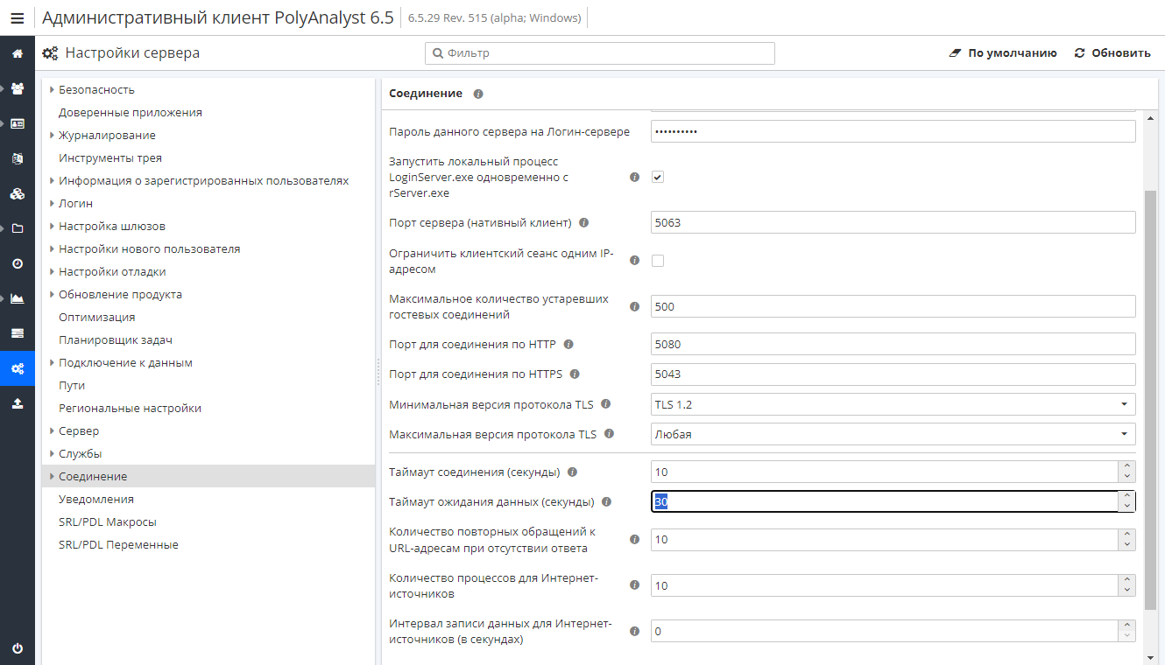Expand the Журналирование tree node

(52, 135)
